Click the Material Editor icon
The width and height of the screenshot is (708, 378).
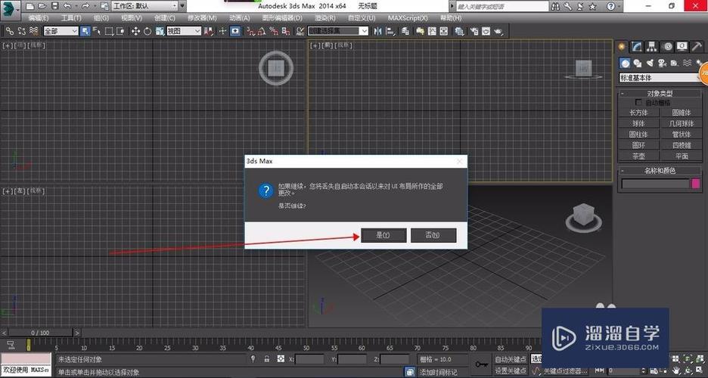click(x=460, y=31)
